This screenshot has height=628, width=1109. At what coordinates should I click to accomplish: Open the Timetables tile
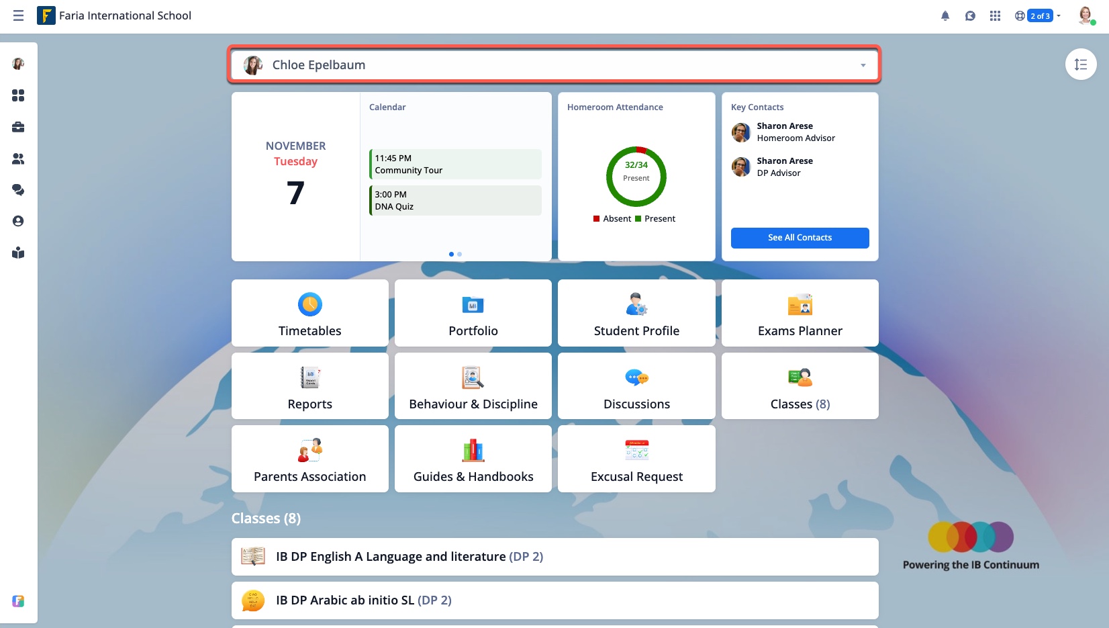(309, 313)
